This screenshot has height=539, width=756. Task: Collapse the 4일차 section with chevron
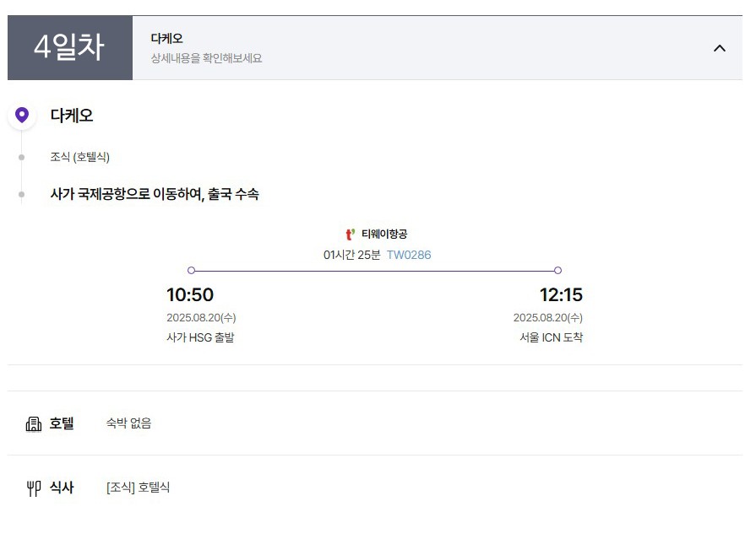click(720, 48)
